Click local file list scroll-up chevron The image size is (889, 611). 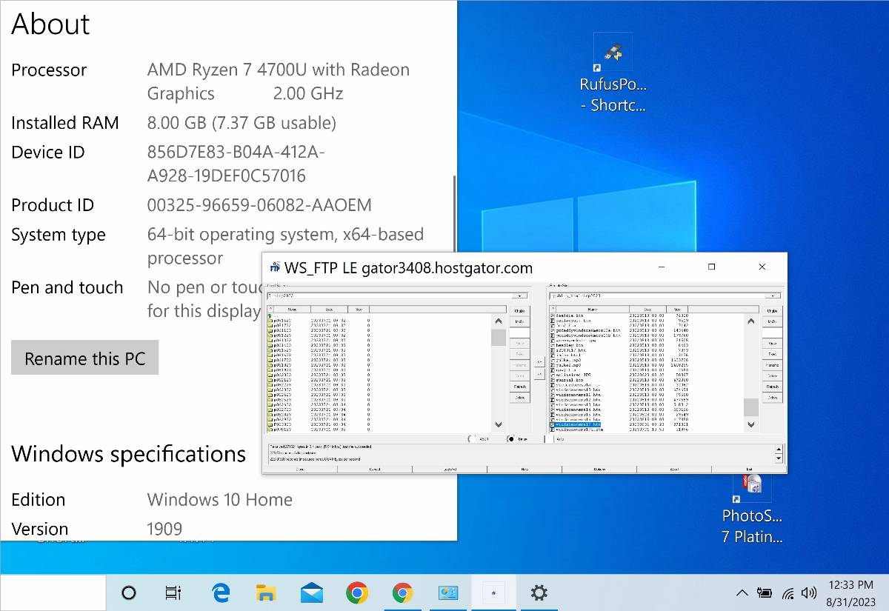[499, 321]
